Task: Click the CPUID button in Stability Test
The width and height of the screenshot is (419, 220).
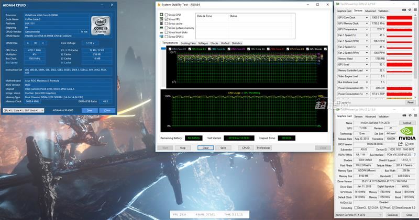Action: [246, 148]
